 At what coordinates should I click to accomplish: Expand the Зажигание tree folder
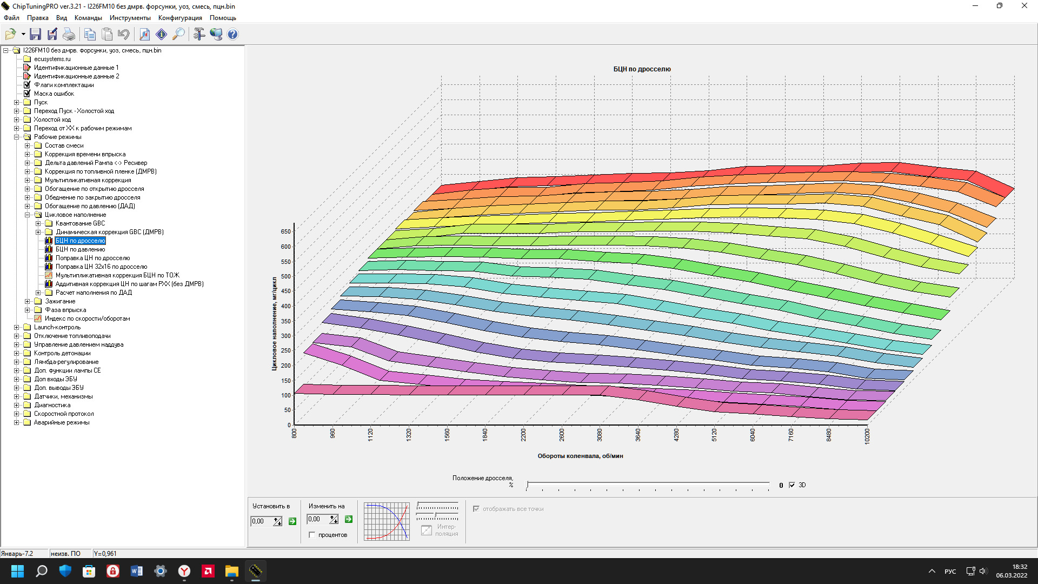pos(28,301)
